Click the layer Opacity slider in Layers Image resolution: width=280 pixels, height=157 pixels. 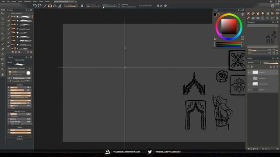[271, 63]
